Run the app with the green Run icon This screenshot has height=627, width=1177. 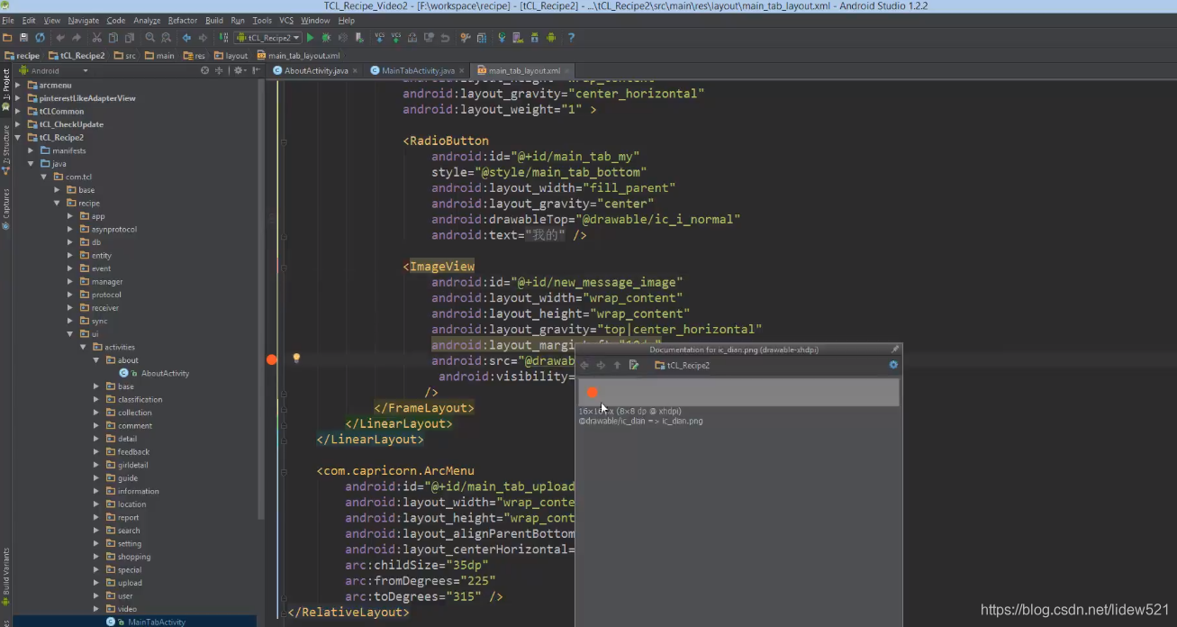click(312, 38)
